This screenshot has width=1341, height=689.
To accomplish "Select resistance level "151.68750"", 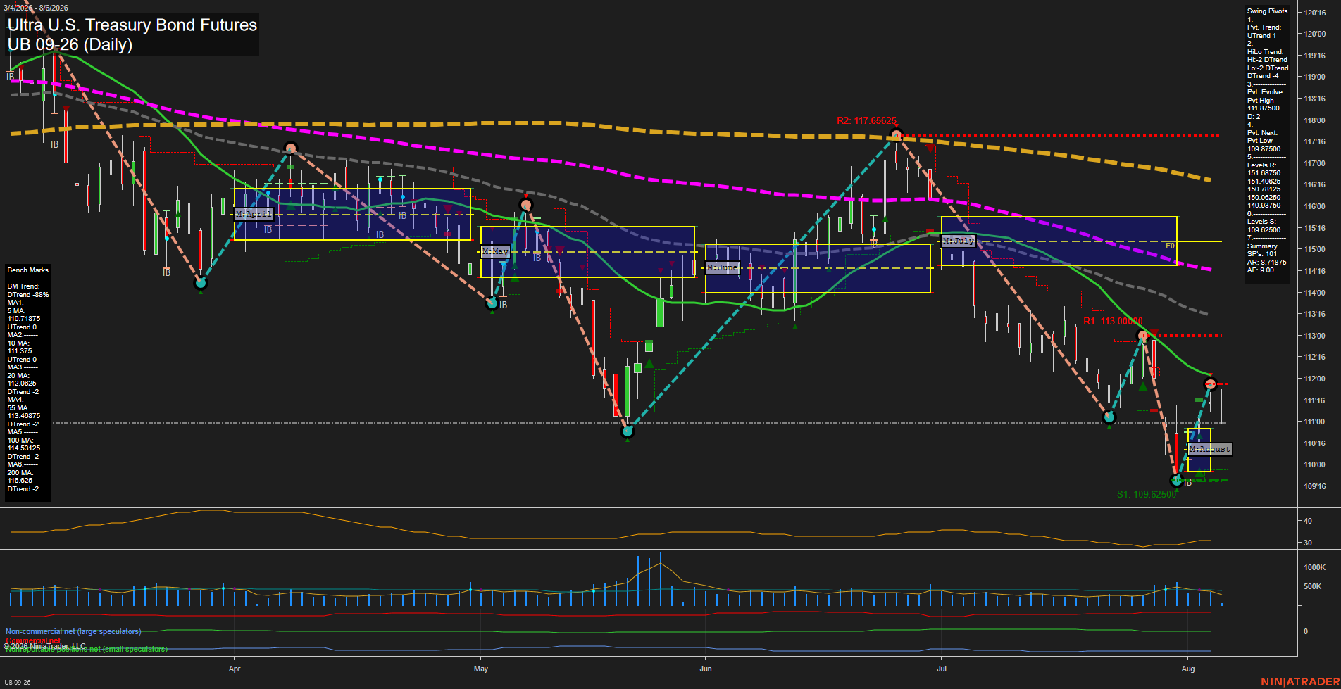I will point(1264,173).
